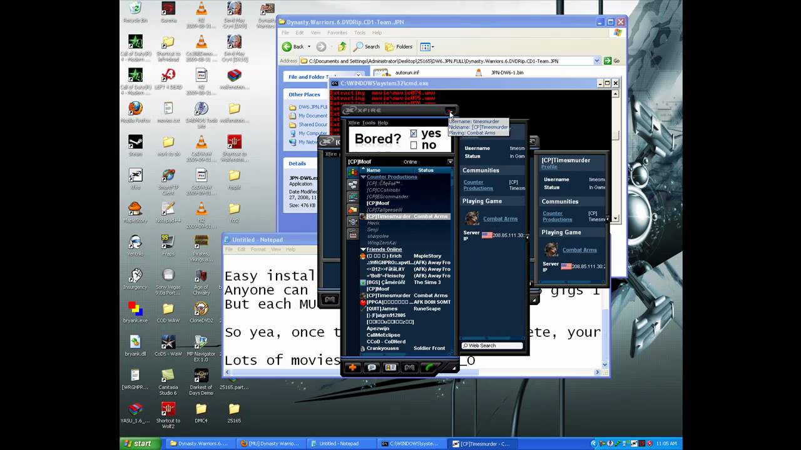
Task: Click the Web Search field in Xfire
Action: coord(492,346)
